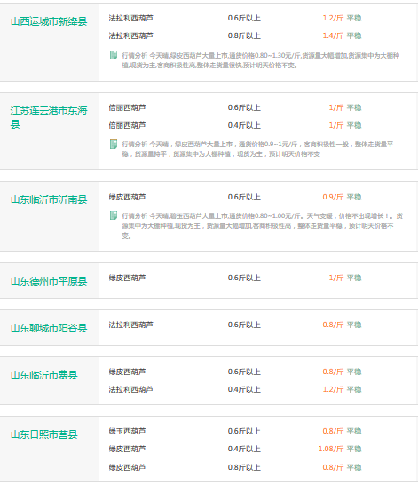Open the 山东临沂市费县 region link
This screenshot has width=418, height=485.
(44, 375)
